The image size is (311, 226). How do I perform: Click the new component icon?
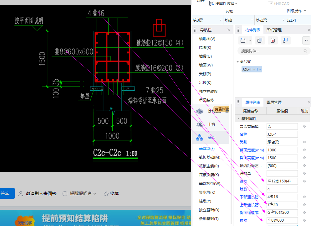pos(243,40)
